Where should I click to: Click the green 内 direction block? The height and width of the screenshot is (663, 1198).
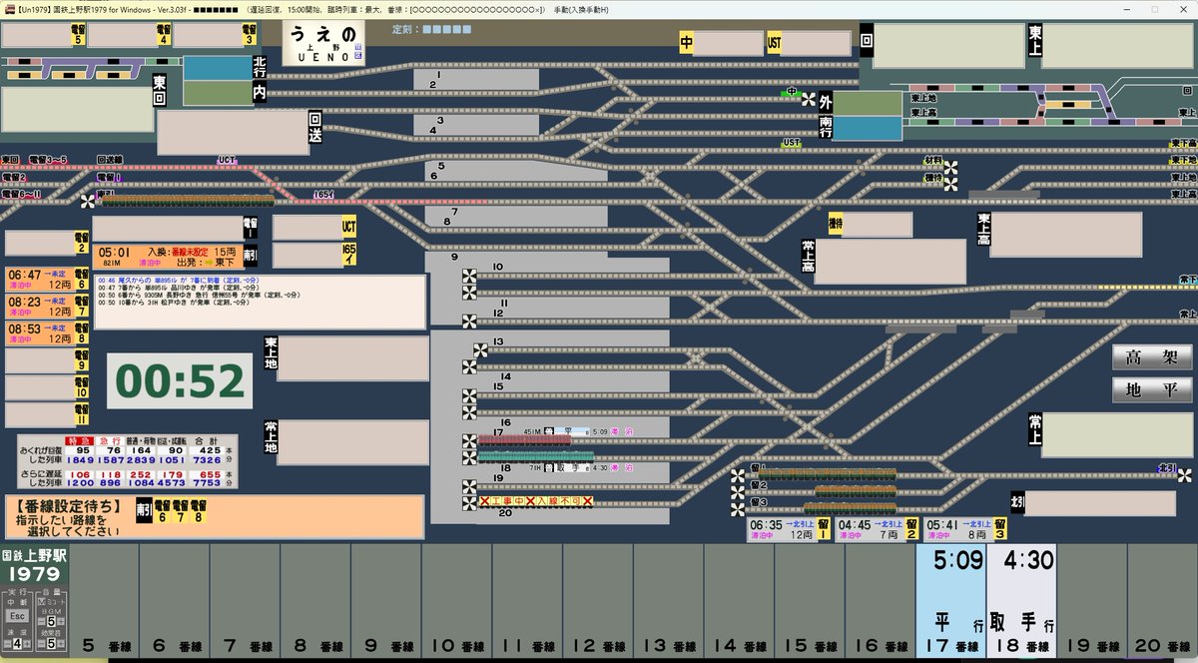[x=219, y=93]
